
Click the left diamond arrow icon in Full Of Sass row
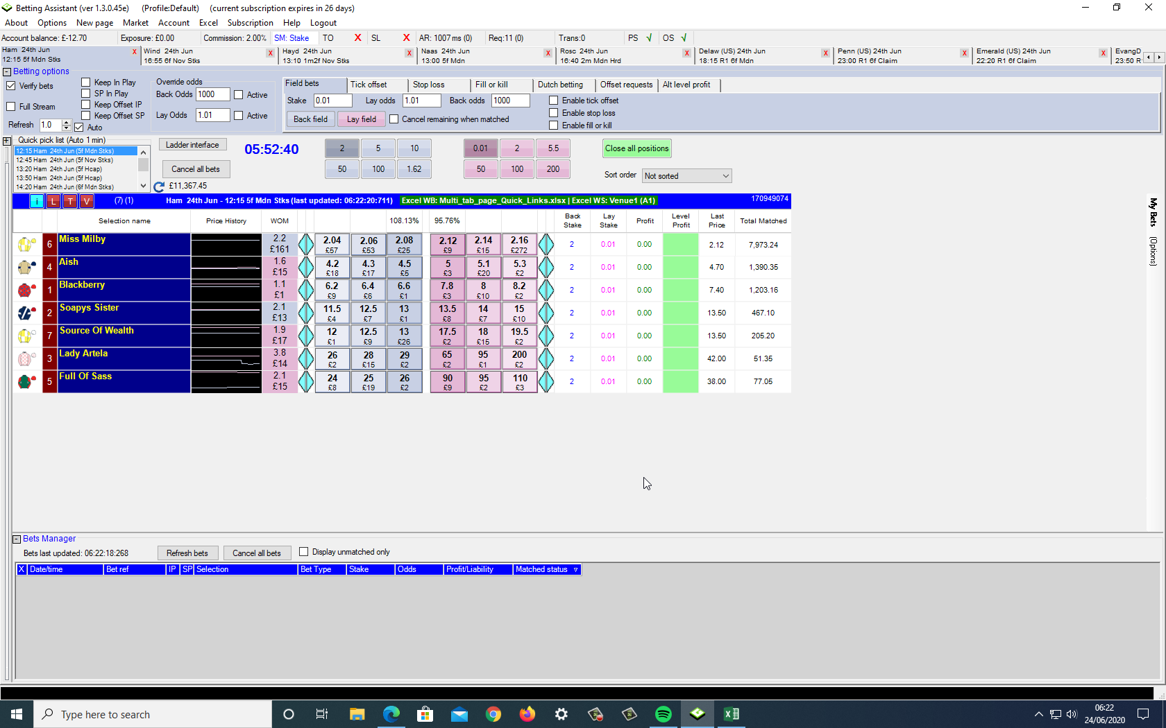306,381
